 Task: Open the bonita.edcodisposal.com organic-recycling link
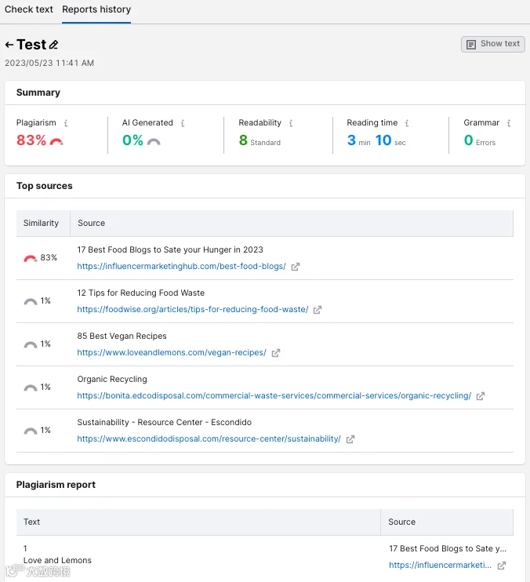click(x=274, y=396)
